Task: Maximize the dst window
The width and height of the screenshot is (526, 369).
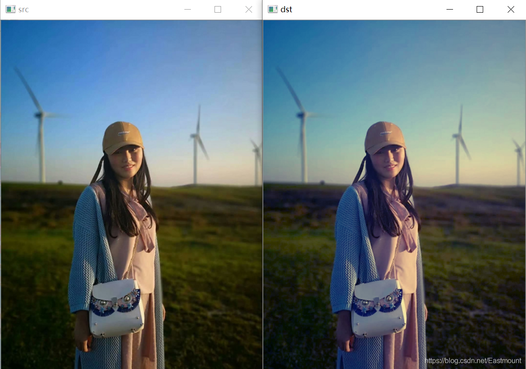Action: pos(480,10)
